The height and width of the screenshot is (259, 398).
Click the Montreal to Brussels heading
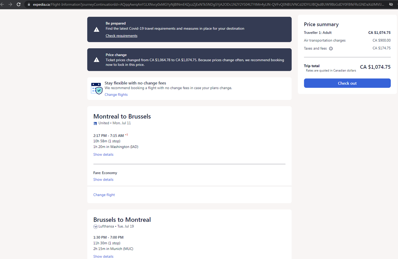click(122, 116)
